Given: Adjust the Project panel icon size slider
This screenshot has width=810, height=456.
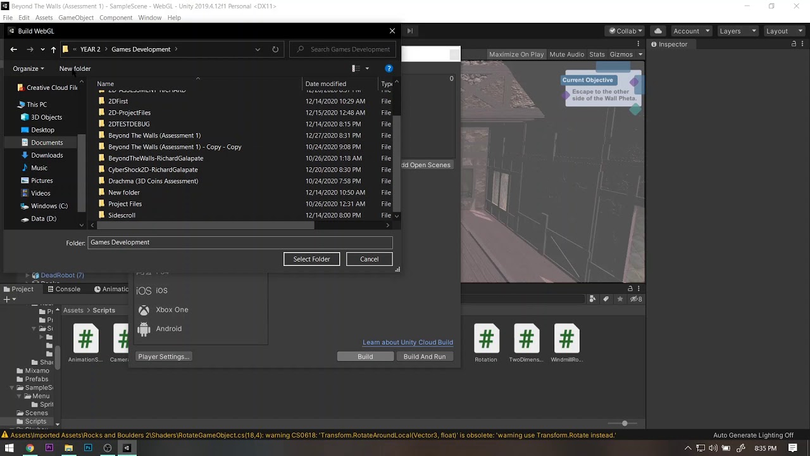Looking at the screenshot, I should (624, 423).
